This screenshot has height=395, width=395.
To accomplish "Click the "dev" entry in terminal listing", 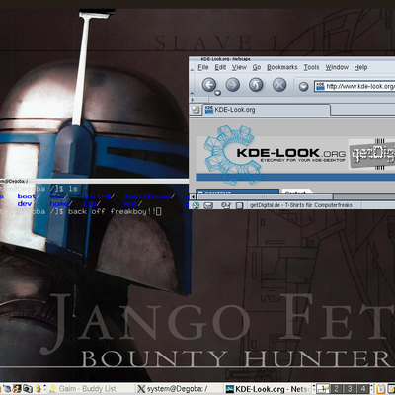I will [25, 204].
